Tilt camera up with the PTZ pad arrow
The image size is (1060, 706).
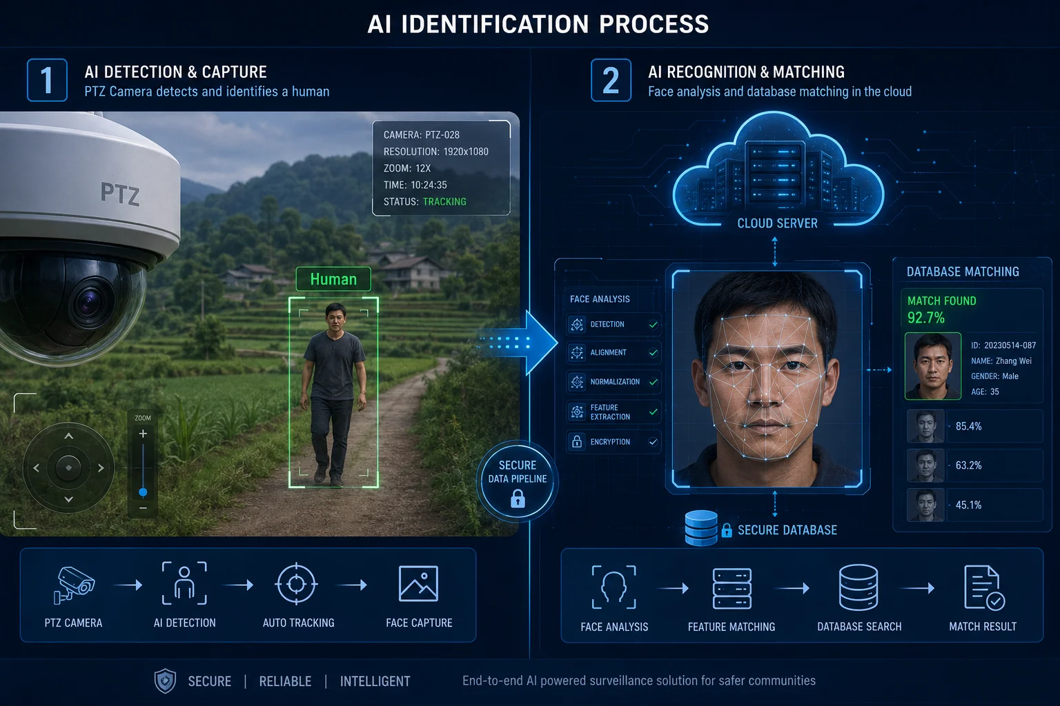pyautogui.click(x=68, y=436)
